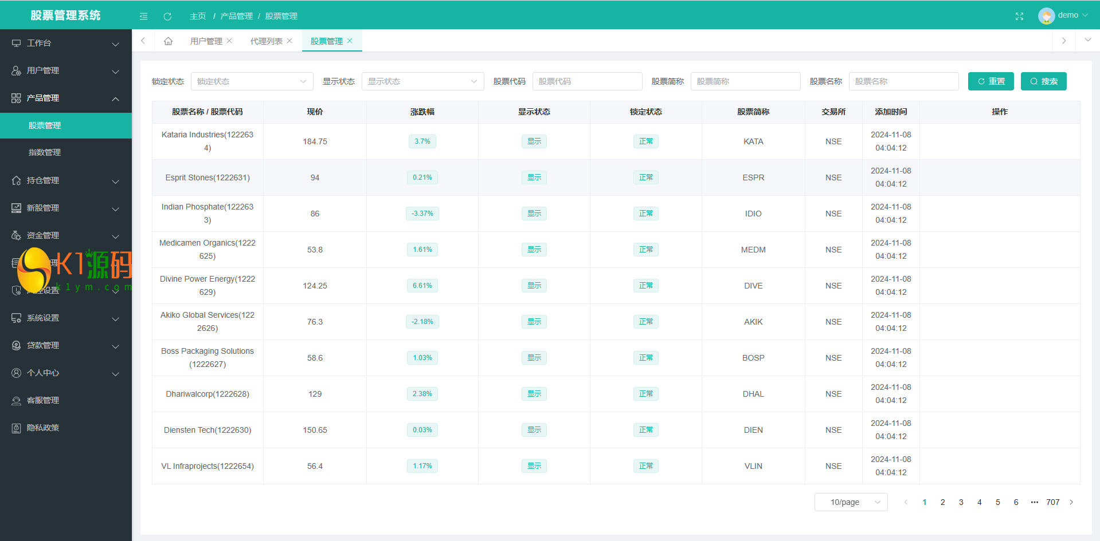Go to next page using pagination arrow

[x=1071, y=502]
